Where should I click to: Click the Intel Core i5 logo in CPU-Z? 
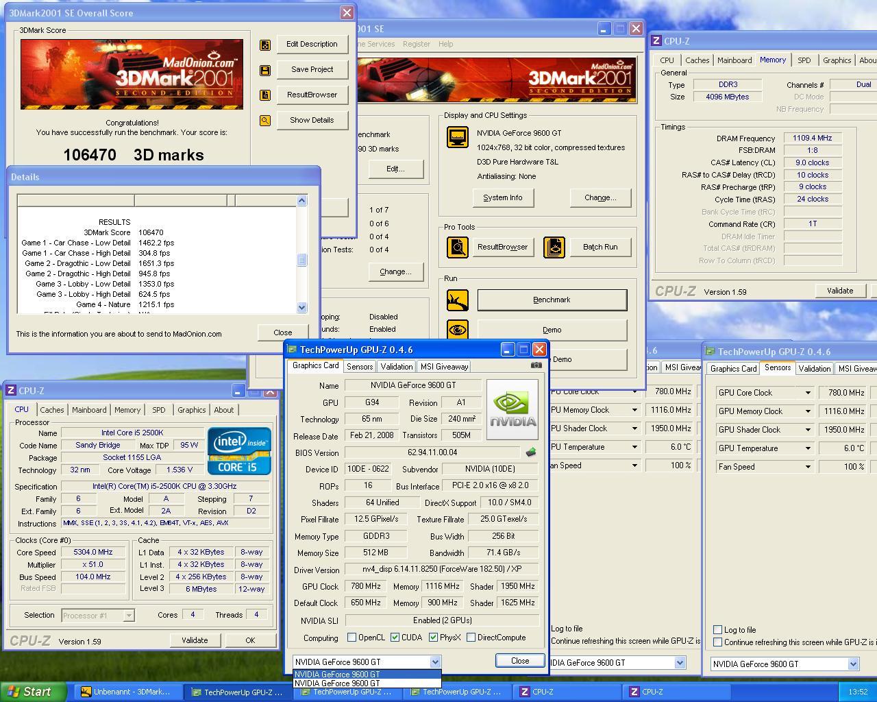point(239,451)
